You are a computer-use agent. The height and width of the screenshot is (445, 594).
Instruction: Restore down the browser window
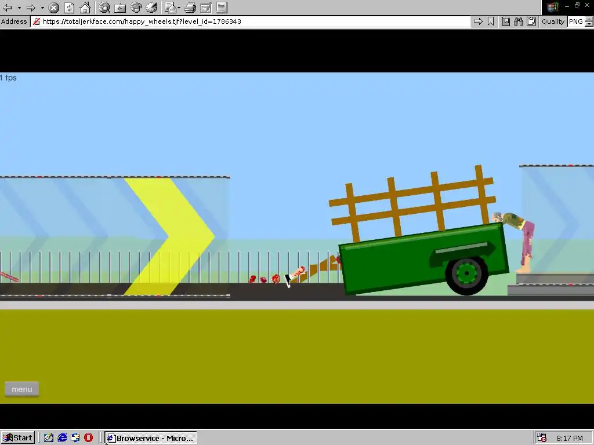tap(577, 5)
